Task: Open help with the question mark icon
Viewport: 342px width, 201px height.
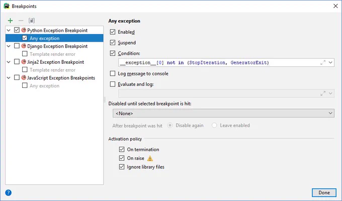Action: pyautogui.click(x=8, y=193)
